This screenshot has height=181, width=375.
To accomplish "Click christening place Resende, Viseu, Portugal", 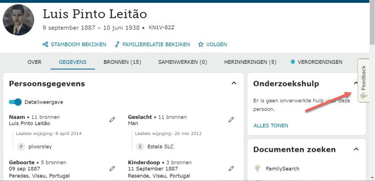I will click(x=159, y=176).
